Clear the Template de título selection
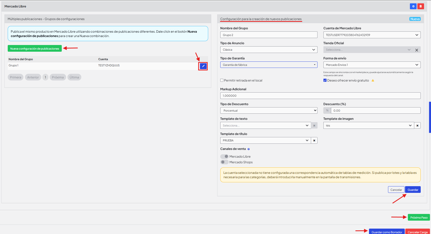Image resolution: width=431 pixels, height=234 pixels. 314,140
